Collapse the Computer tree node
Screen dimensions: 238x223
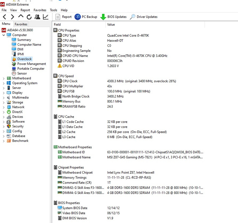(4, 35)
